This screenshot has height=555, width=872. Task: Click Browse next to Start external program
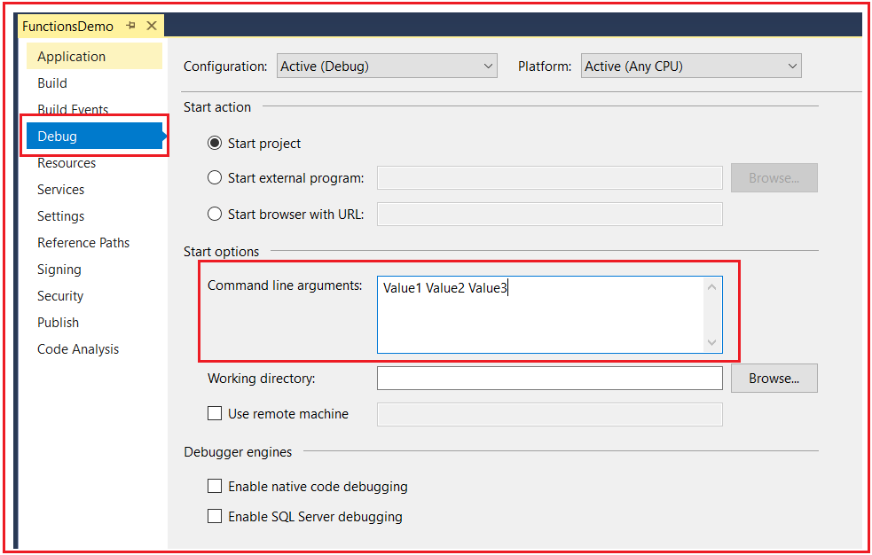tap(773, 177)
